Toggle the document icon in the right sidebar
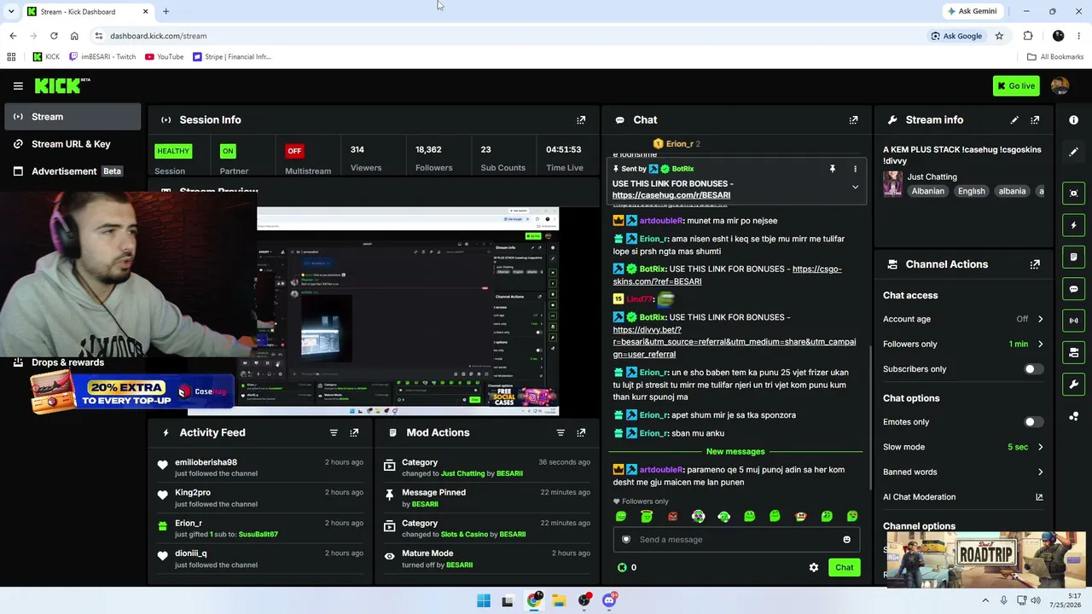This screenshot has height=614, width=1092. coord(1073,257)
